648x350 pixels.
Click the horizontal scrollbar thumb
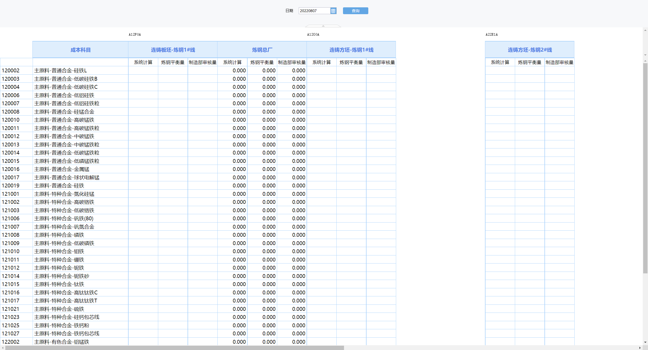pyautogui.click(x=175, y=348)
